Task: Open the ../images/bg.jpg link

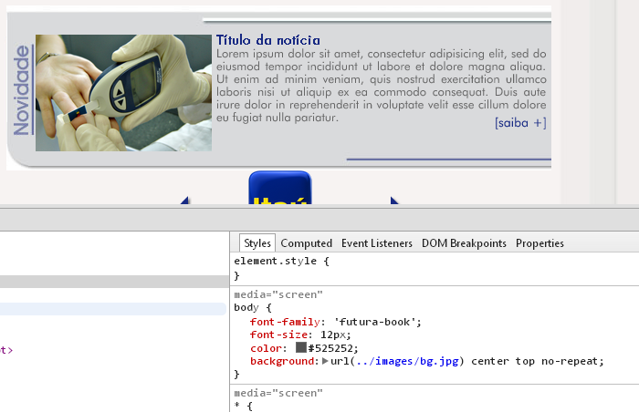Action: pyautogui.click(x=407, y=361)
